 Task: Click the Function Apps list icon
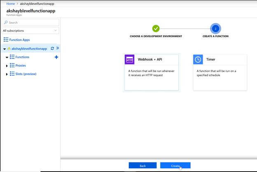(x=6, y=40)
